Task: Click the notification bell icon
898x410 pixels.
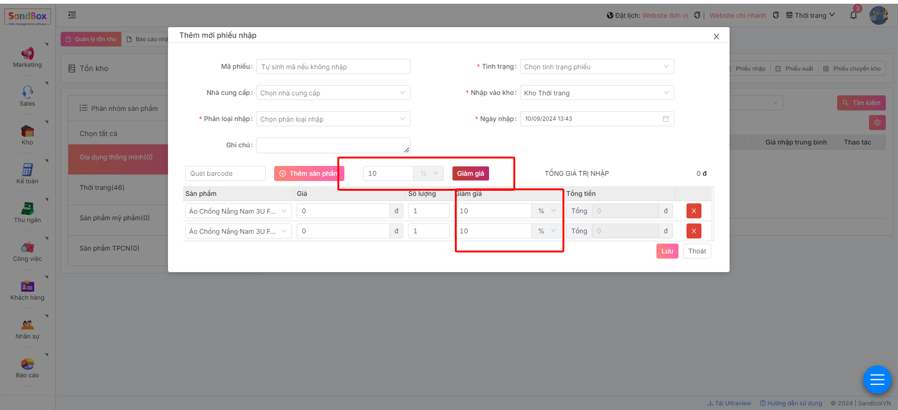Action: [854, 15]
